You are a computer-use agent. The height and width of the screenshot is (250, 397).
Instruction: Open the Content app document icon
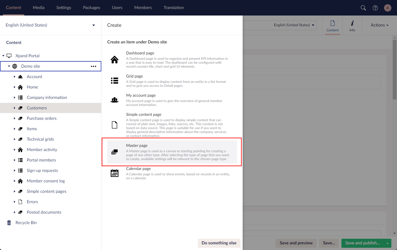[333, 23]
